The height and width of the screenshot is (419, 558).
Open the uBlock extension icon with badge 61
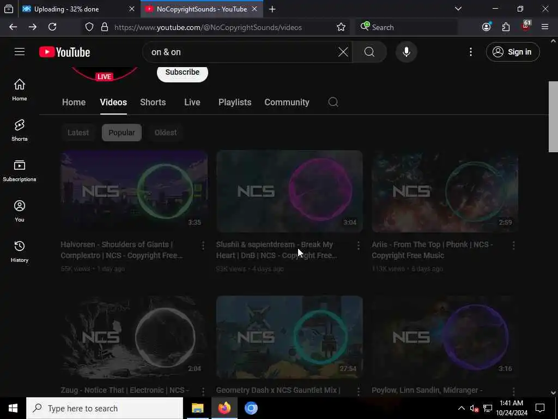click(x=526, y=26)
